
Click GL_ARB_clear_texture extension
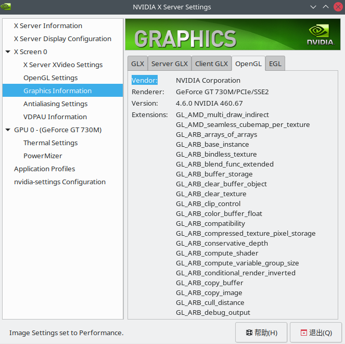[211, 194]
